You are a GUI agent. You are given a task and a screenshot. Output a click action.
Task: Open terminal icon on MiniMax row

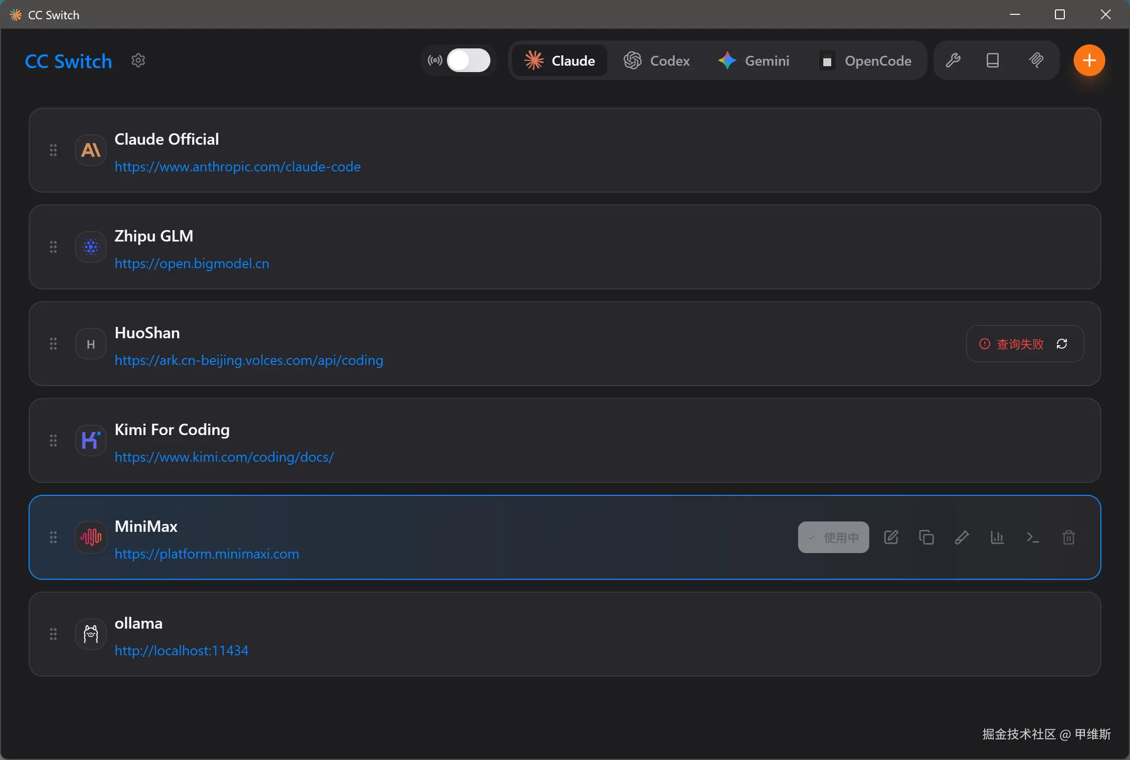[1033, 537]
